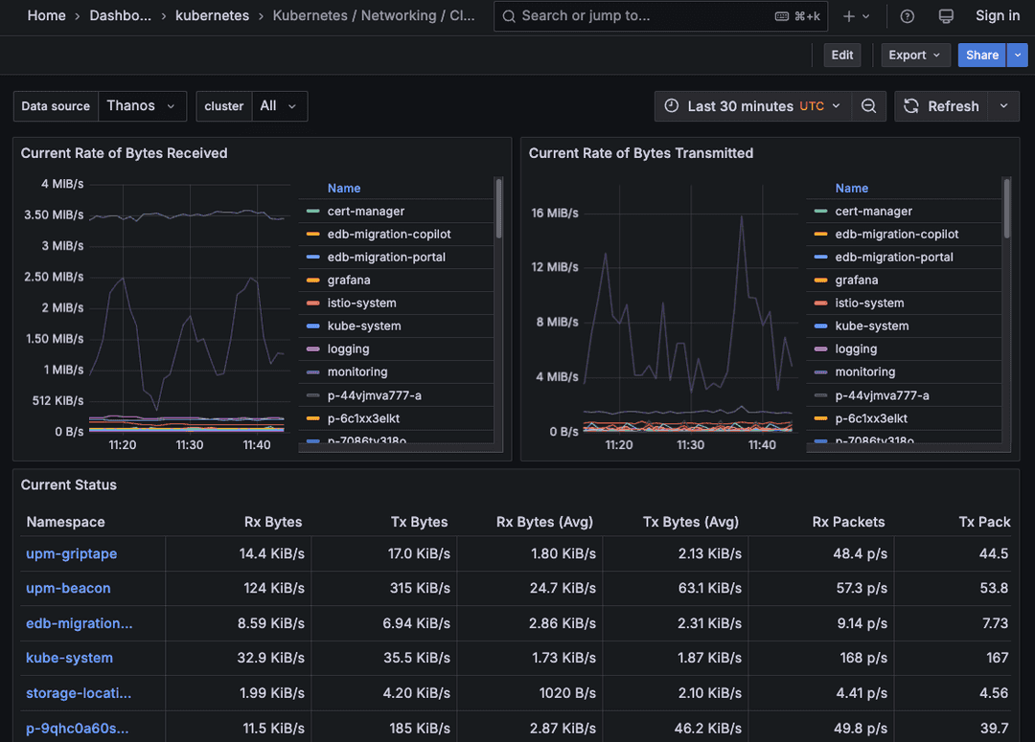Click cert-manager color swatch in Bytes Received legend
This screenshot has width=1035, height=742.
(313, 211)
